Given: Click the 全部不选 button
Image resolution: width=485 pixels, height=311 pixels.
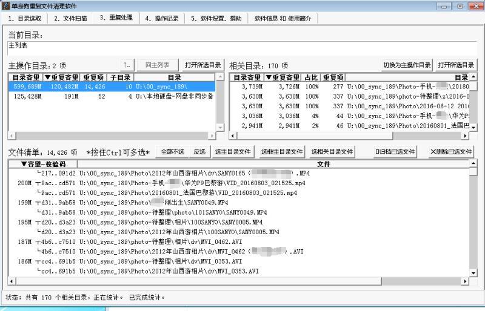Looking at the screenshot, I should tap(173, 152).
